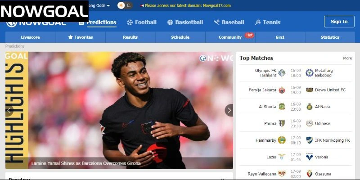Open the Odds format dropdown
The height and width of the screenshot is (180, 360).
tap(99, 5)
